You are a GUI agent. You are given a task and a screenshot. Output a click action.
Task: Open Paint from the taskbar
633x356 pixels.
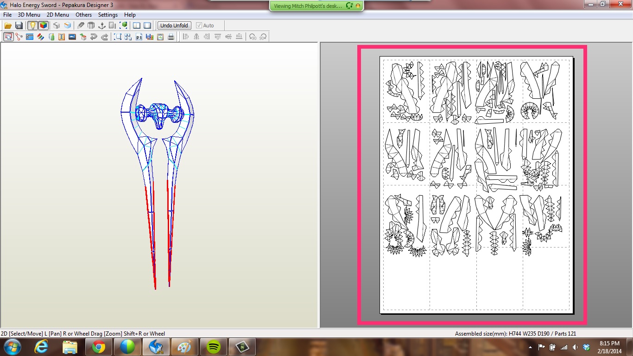click(184, 347)
